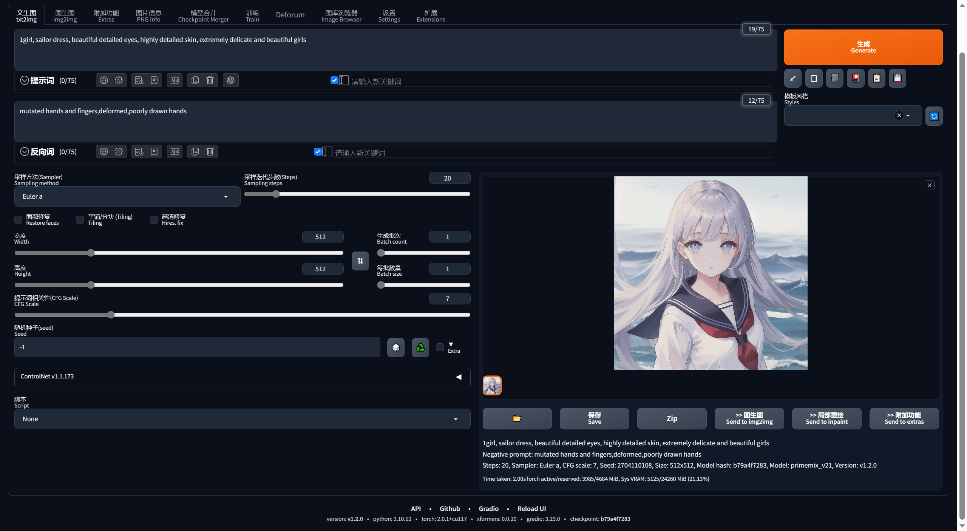
Task: Click the Sampling steps slider handle
Action: 276,194
